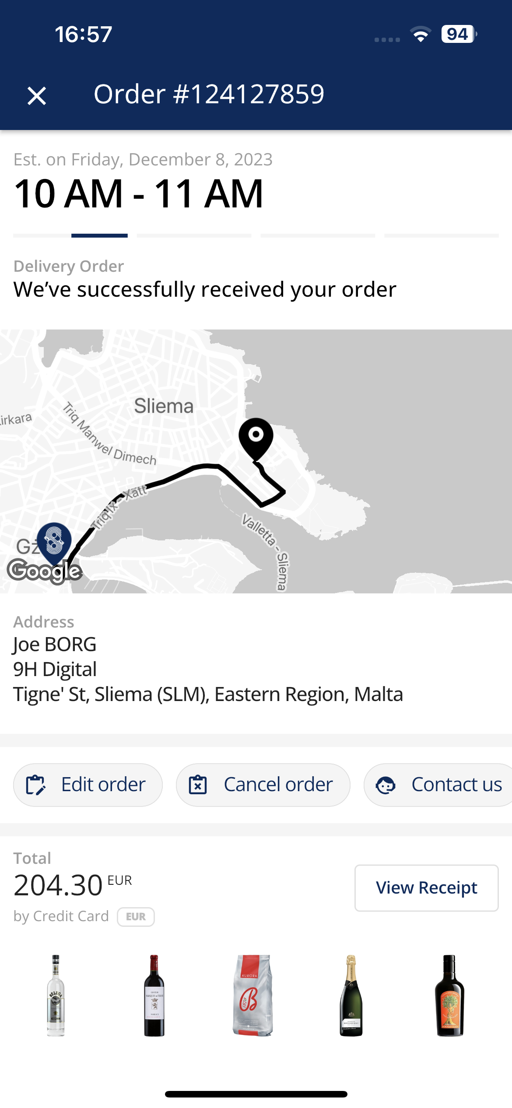
Task: Open the Beluga vodka bottle thumbnail
Action: tap(56, 995)
